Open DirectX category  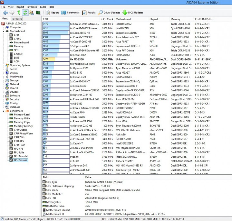[12, 88]
